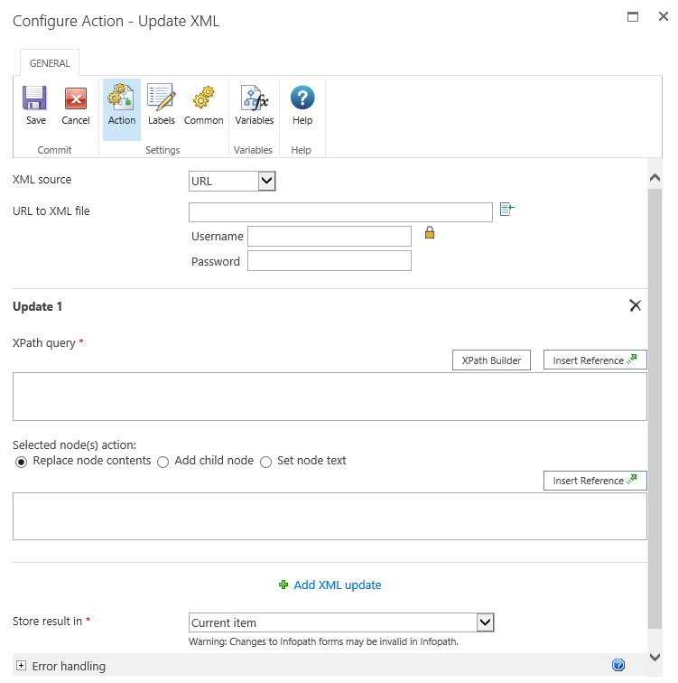The image size is (678, 683).
Task: Click the padlock credential icon beside Username
Action: [430, 233]
